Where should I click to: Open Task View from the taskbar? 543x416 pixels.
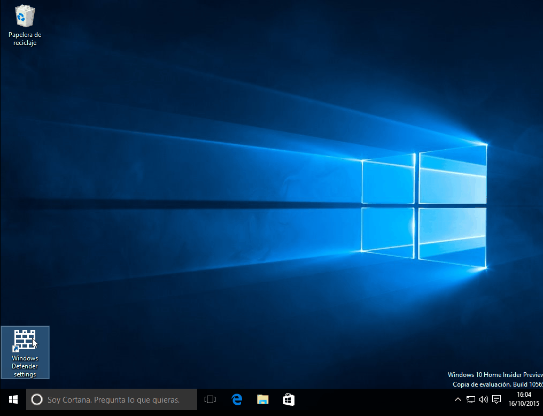coord(210,400)
